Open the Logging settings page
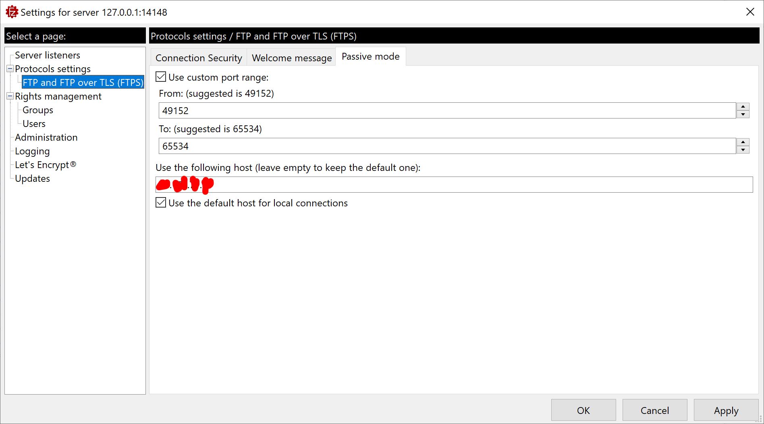This screenshot has height=424, width=764. pos(32,151)
